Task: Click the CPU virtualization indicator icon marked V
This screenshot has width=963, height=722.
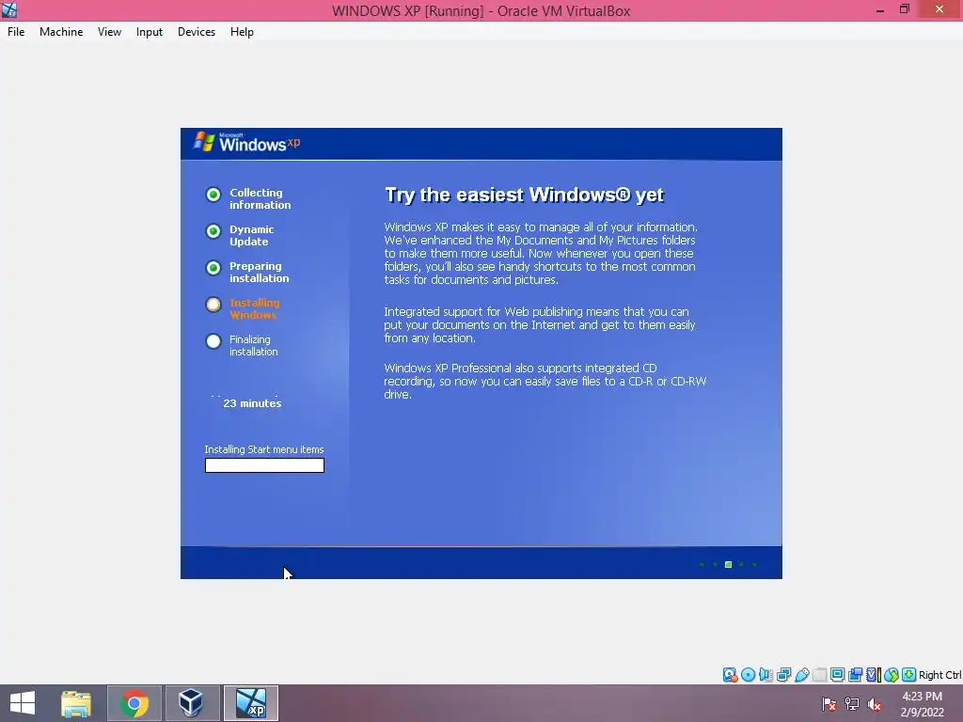Action: pos(873,675)
